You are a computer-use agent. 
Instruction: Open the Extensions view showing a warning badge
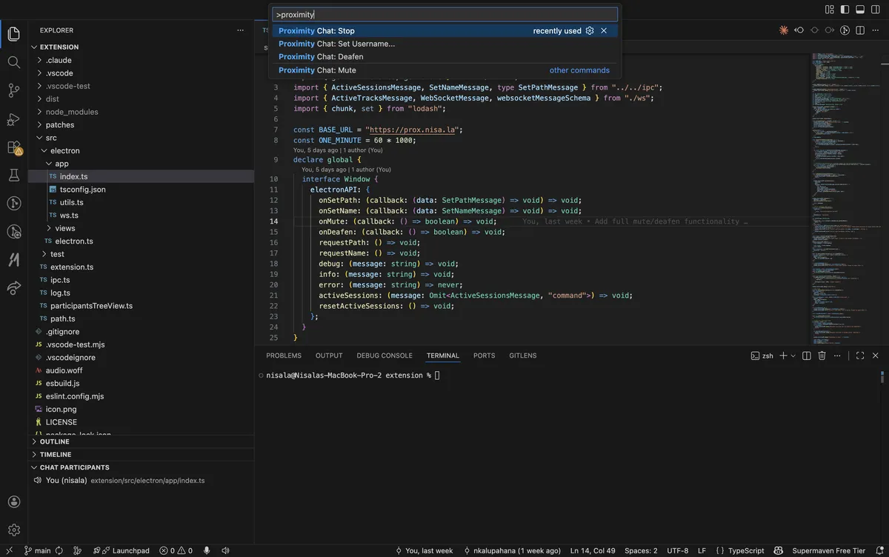[13, 147]
